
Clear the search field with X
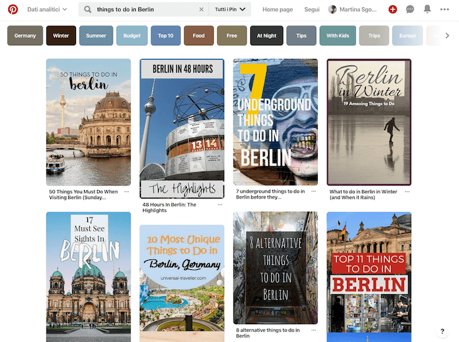pyautogui.click(x=201, y=9)
